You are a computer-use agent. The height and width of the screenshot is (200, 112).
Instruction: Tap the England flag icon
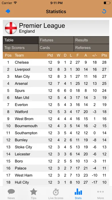[x=11, y=28]
